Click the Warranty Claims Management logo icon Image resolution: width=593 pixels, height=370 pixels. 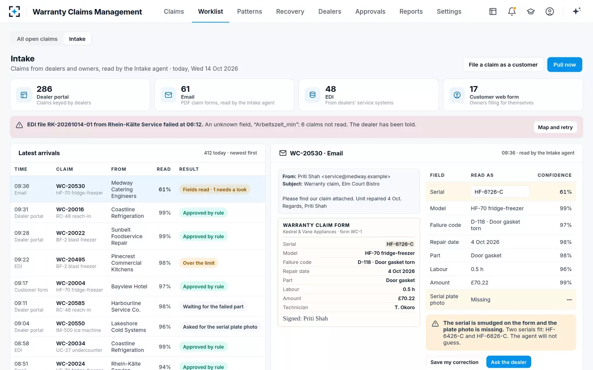pos(14,12)
